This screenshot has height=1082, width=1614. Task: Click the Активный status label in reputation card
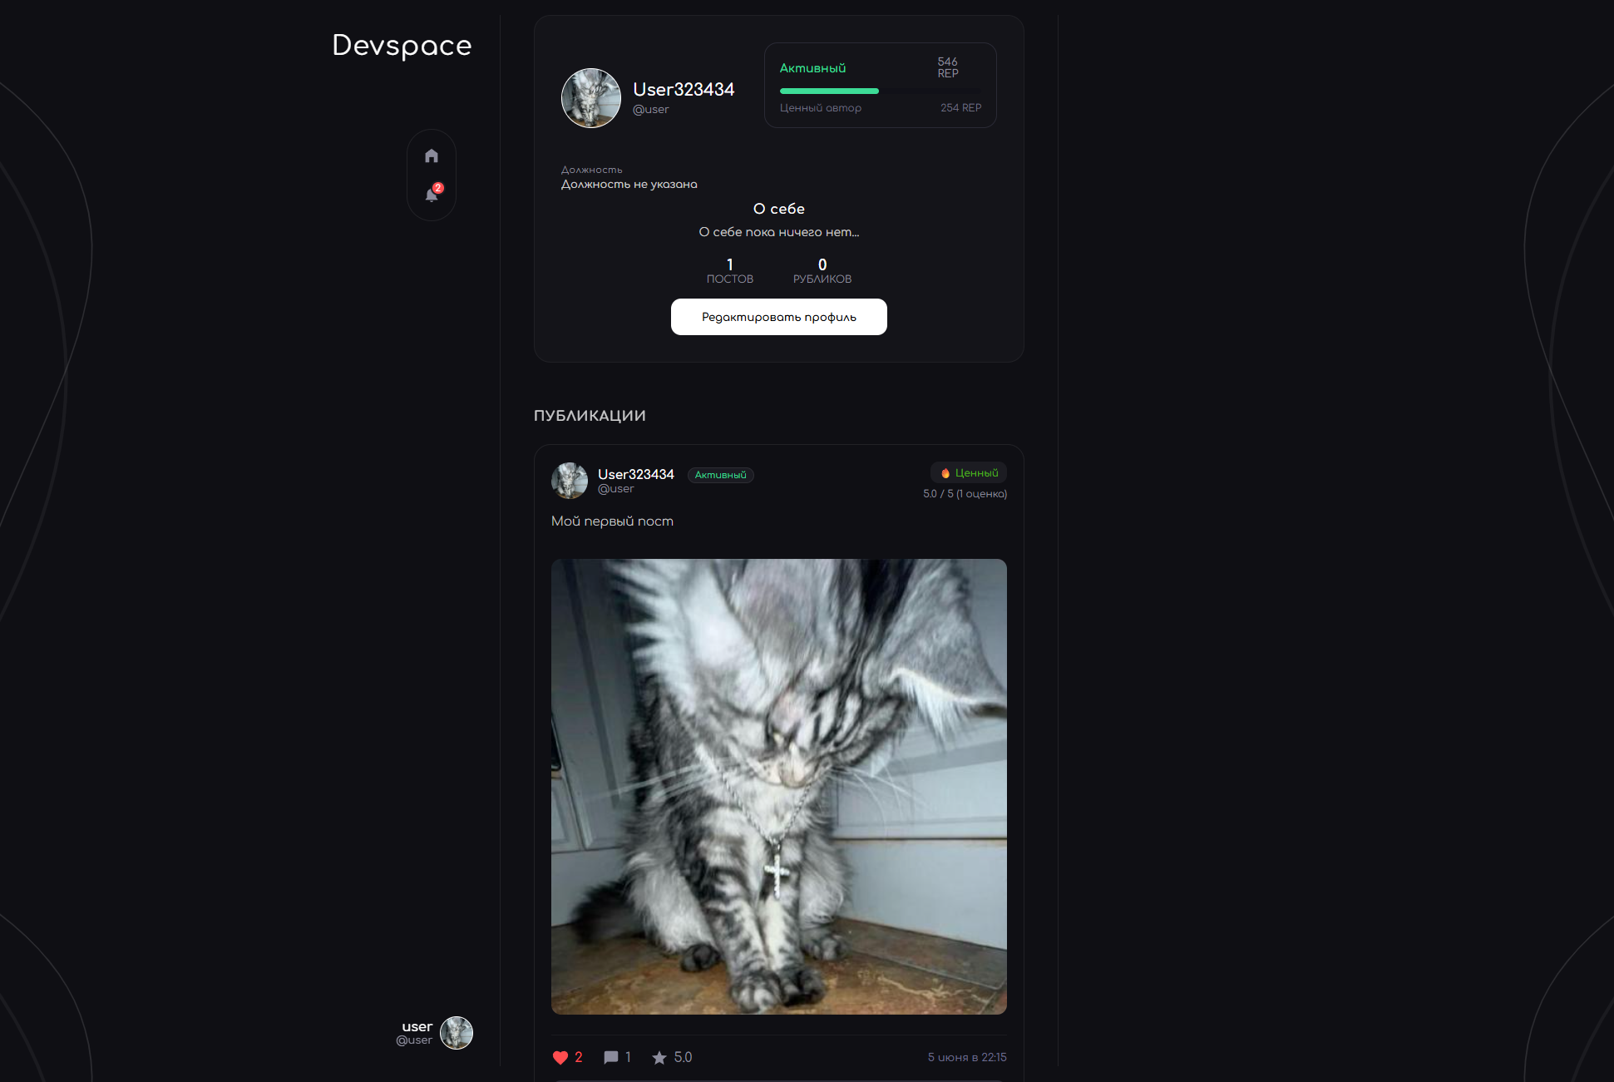coord(812,68)
